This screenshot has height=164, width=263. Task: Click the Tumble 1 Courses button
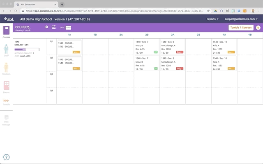tap(241, 27)
